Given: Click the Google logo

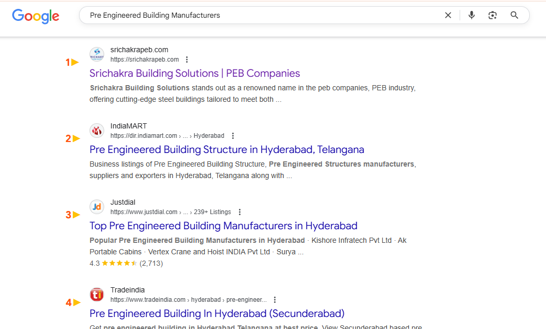Looking at the screenshot, I should [x=36, y=16].
